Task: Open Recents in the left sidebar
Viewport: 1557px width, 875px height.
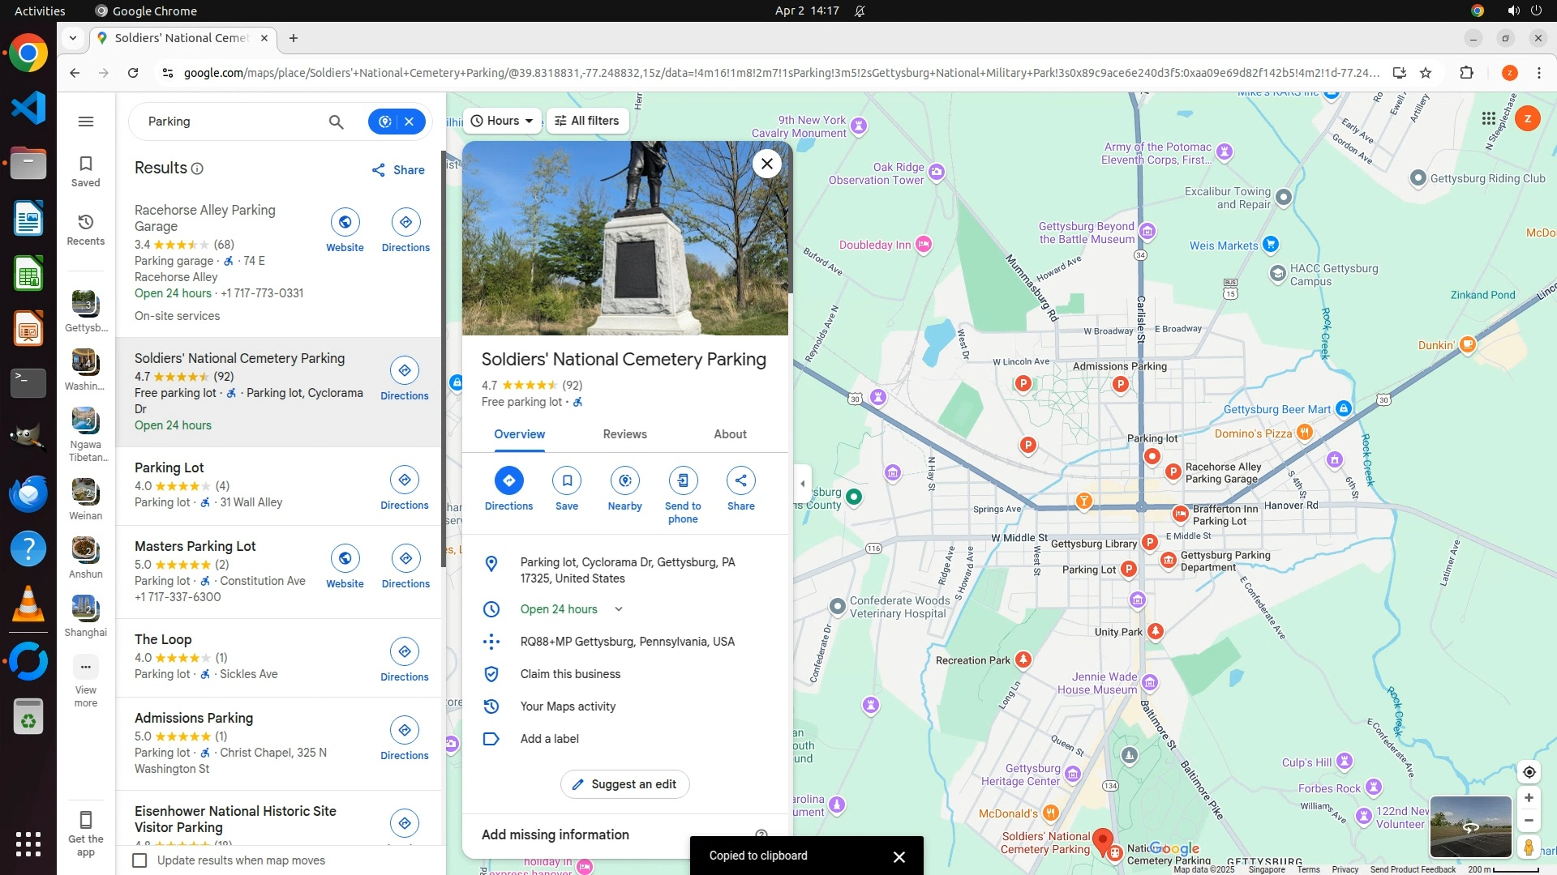Action: click(85, 229)
